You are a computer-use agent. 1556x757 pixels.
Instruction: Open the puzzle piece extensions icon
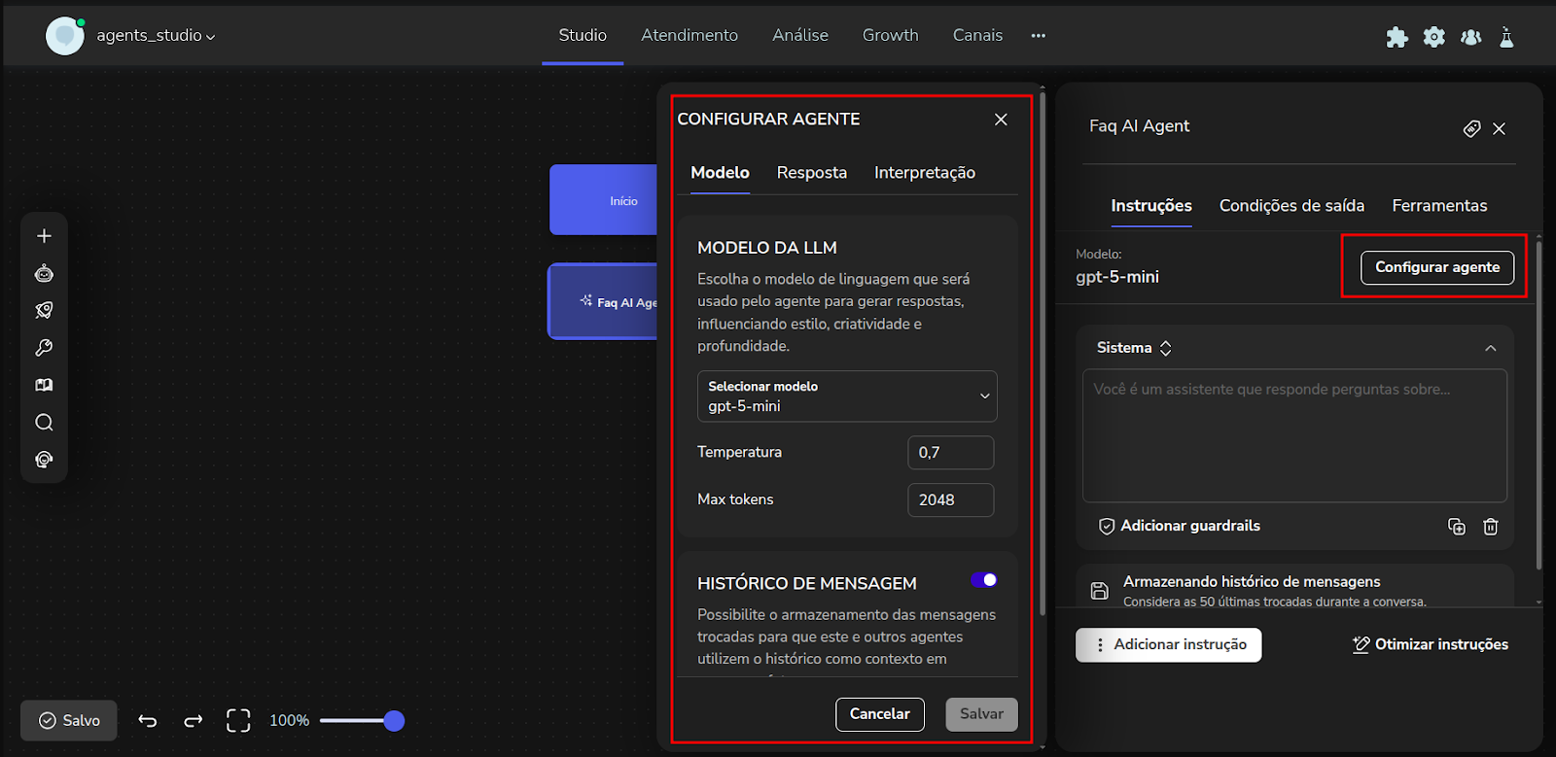pos(1397,37)
